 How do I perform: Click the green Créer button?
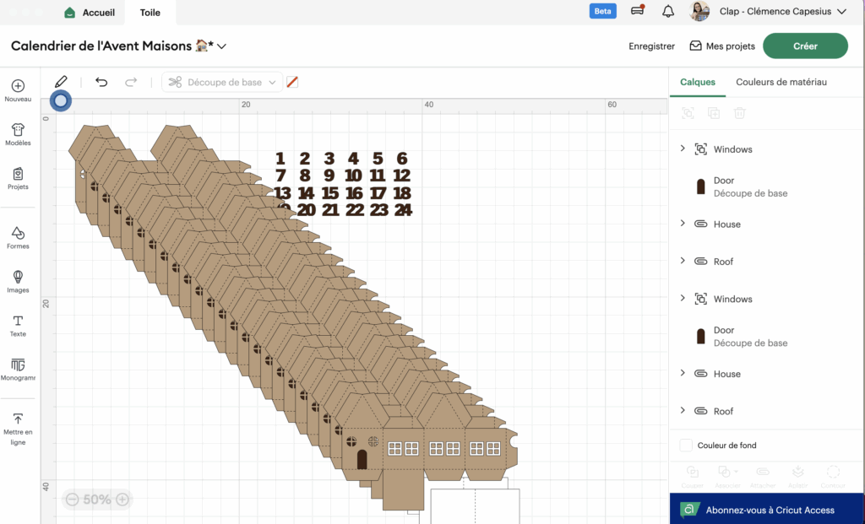804,46
